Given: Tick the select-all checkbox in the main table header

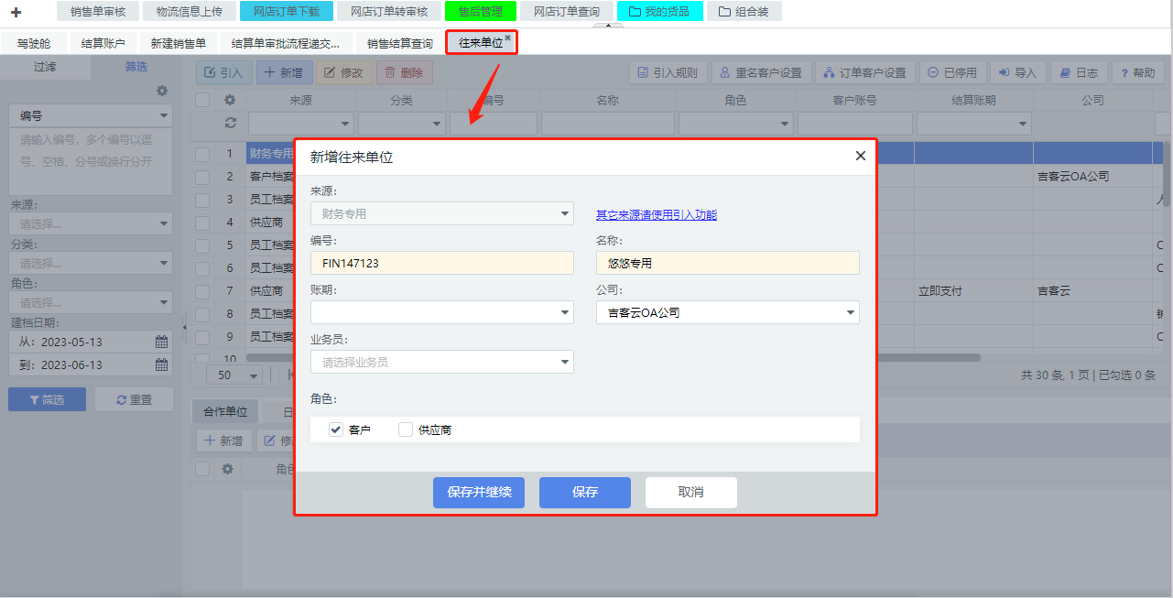Looking at the screenshot, I should tap(202, 100).
